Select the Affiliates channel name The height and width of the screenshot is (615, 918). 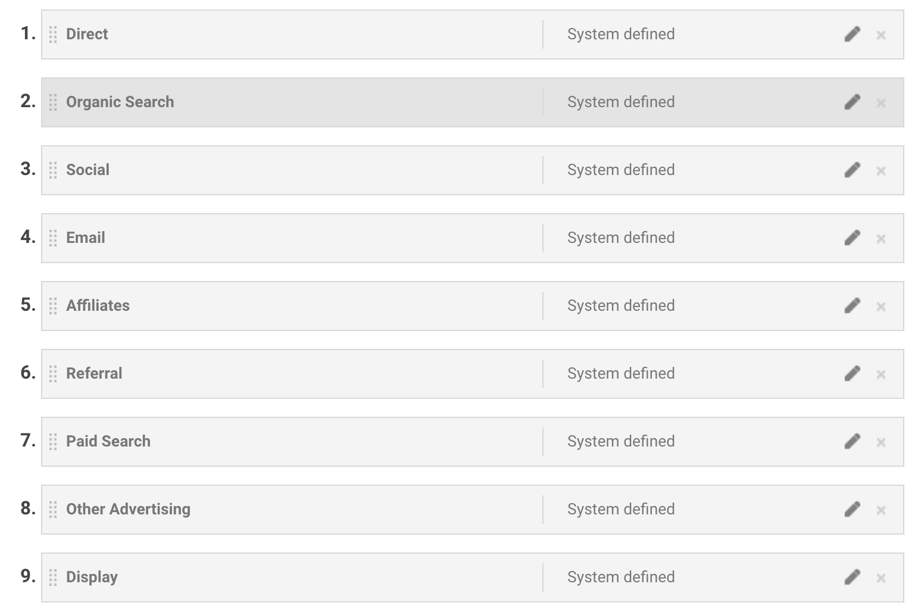click(x=98, y=305)
